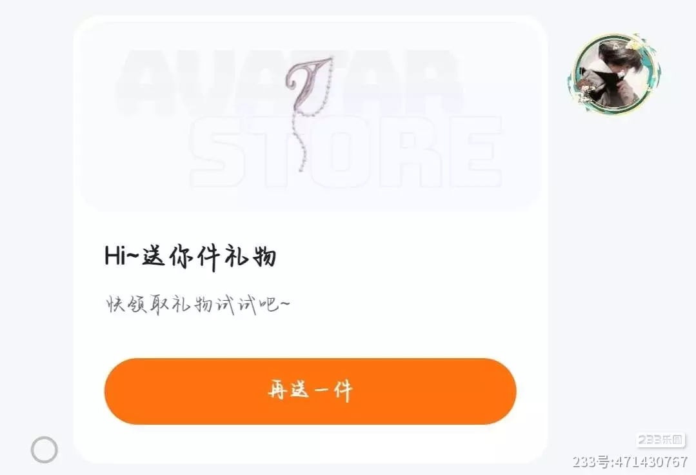Click the Hi~送你件礼物 heading
696x475 pixels.
point(190,257)
